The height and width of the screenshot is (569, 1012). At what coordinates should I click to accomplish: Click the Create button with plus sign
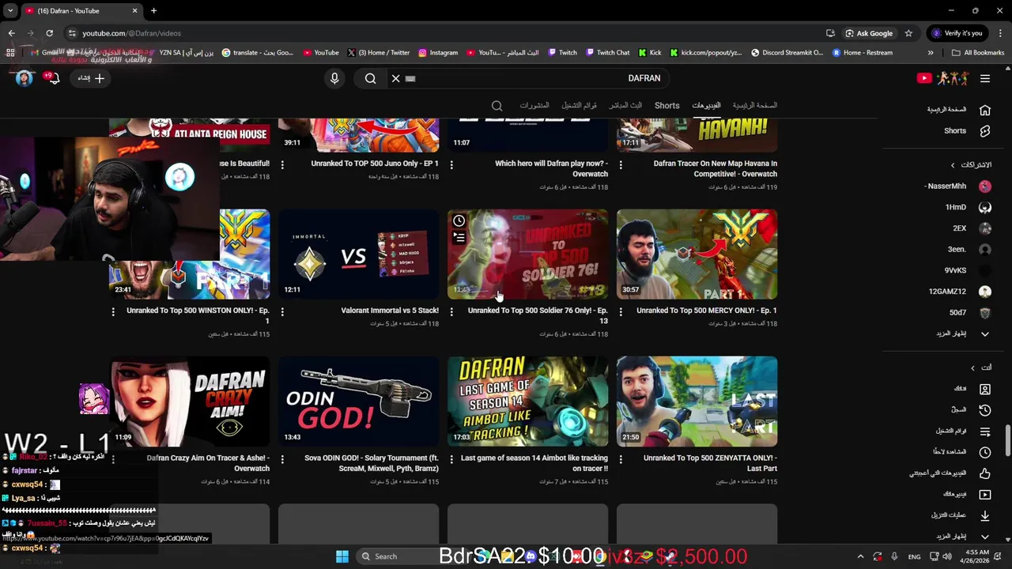91,78
